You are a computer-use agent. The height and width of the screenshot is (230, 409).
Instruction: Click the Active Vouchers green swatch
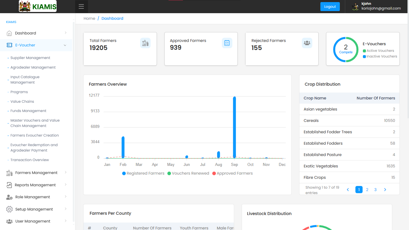pos(364,51)
